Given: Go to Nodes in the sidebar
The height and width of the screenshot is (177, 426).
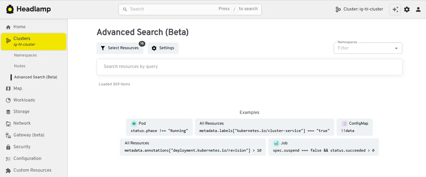Looking at the screenshot, I should (20, 66).
